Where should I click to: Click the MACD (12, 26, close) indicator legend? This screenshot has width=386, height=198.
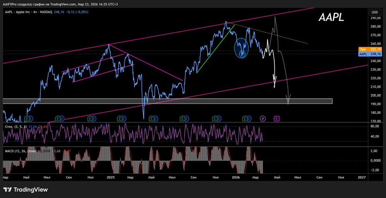[x=20, y=151]
